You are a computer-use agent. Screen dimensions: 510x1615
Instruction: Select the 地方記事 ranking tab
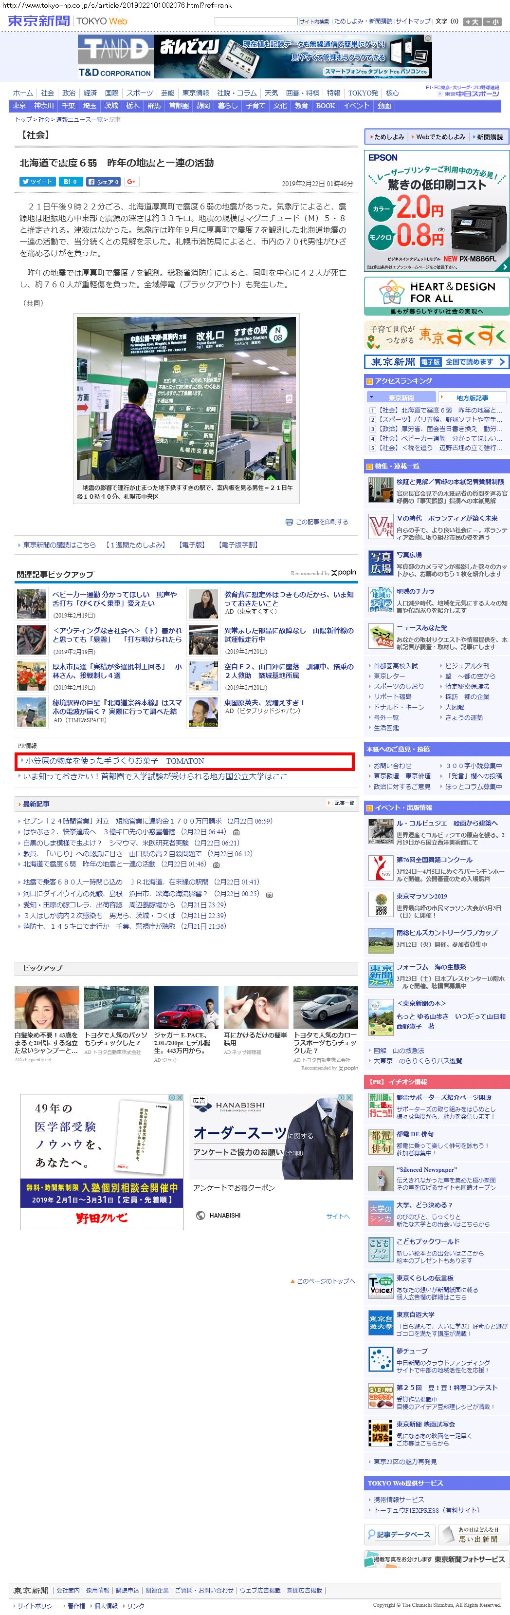(x=473, y=397)
